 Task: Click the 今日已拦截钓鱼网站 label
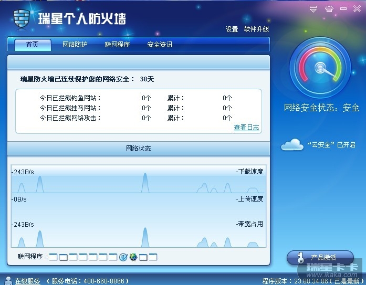pyautogui.click(x=70, y=98)
